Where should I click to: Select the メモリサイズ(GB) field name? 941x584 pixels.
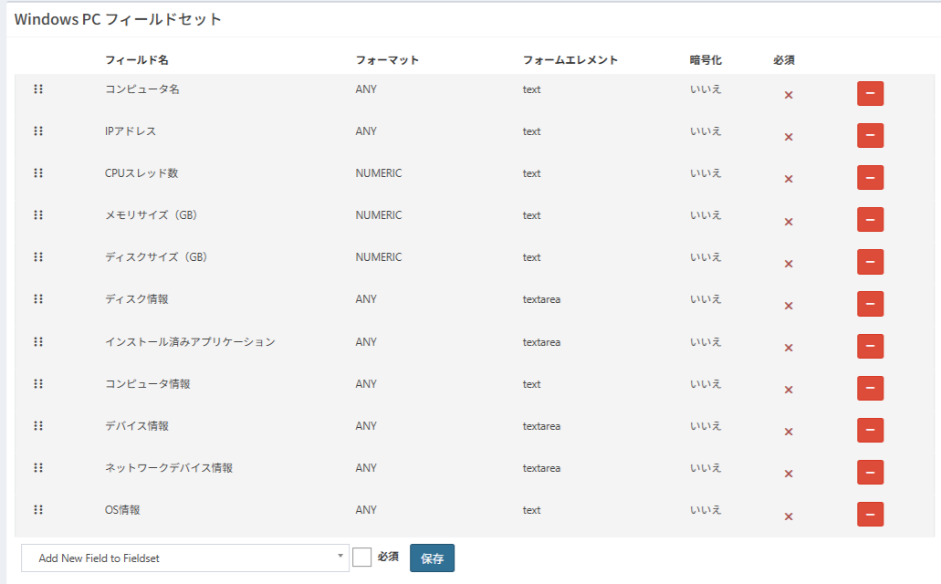pos(152,214)
